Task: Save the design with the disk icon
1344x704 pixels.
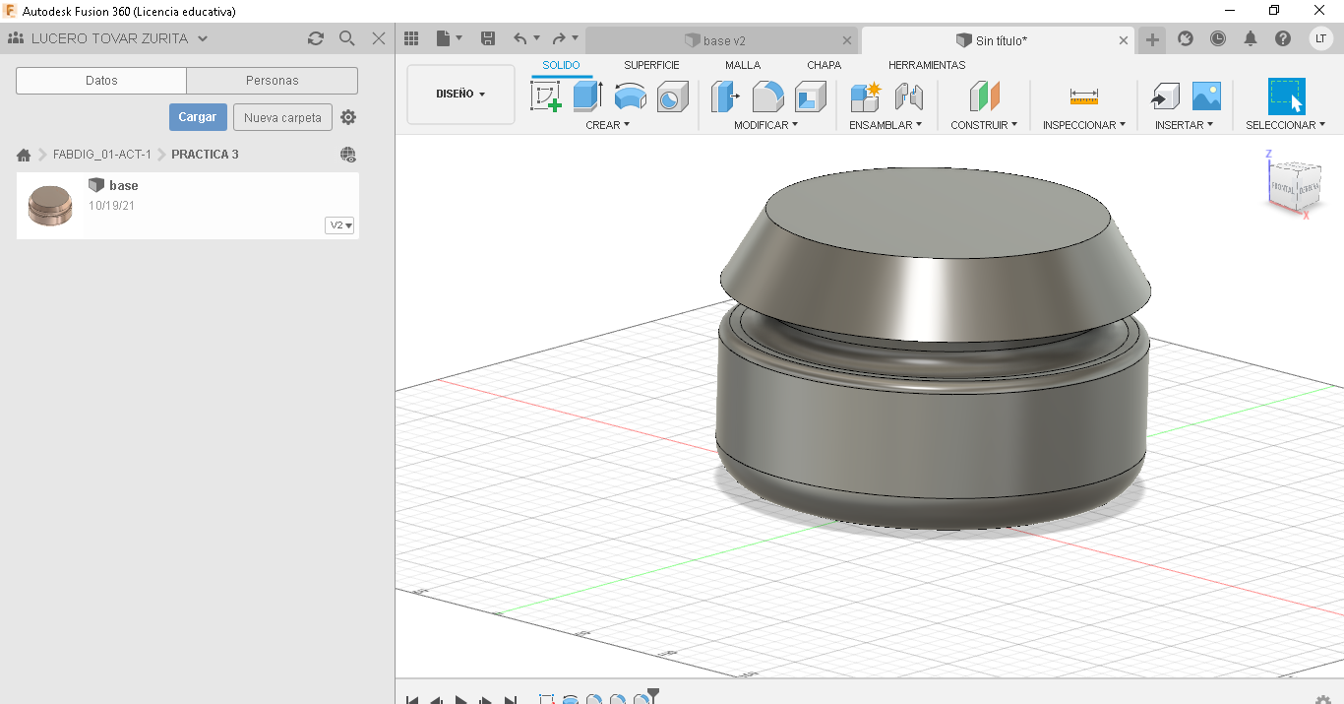Action: click(x=487, y=38)
